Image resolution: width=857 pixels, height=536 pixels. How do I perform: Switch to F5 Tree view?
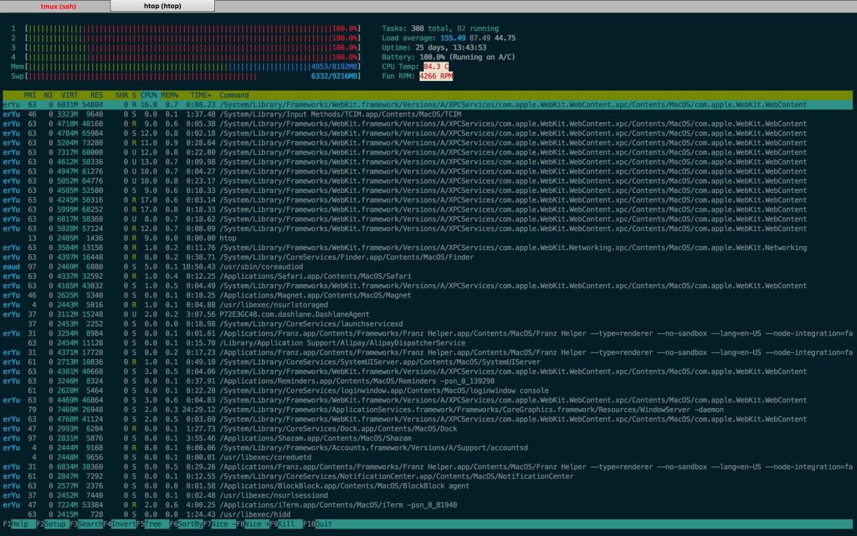pyautogui.click(x=153, y=524)
